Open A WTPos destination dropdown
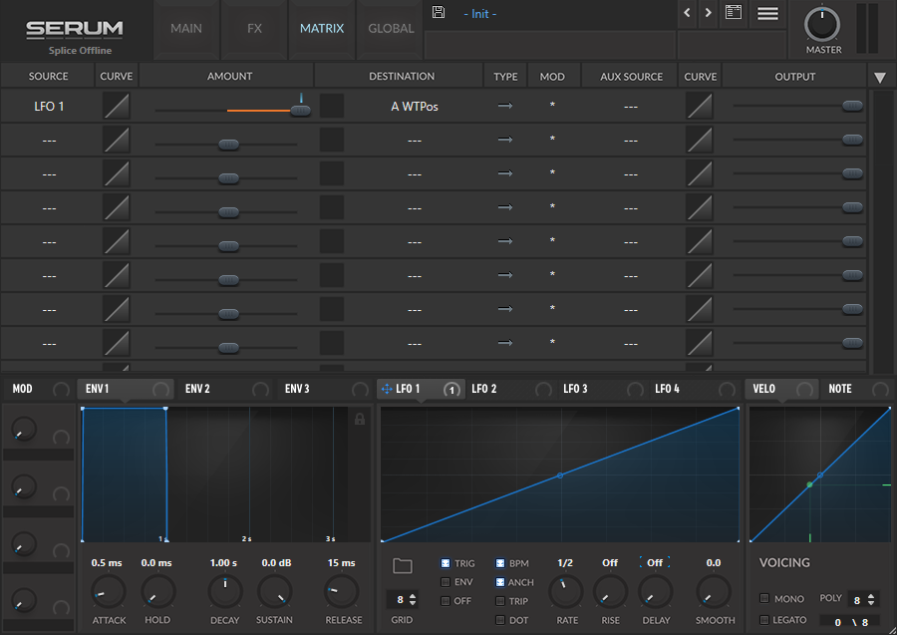This screenshot has width=897, height=635. tap(415, 107)
